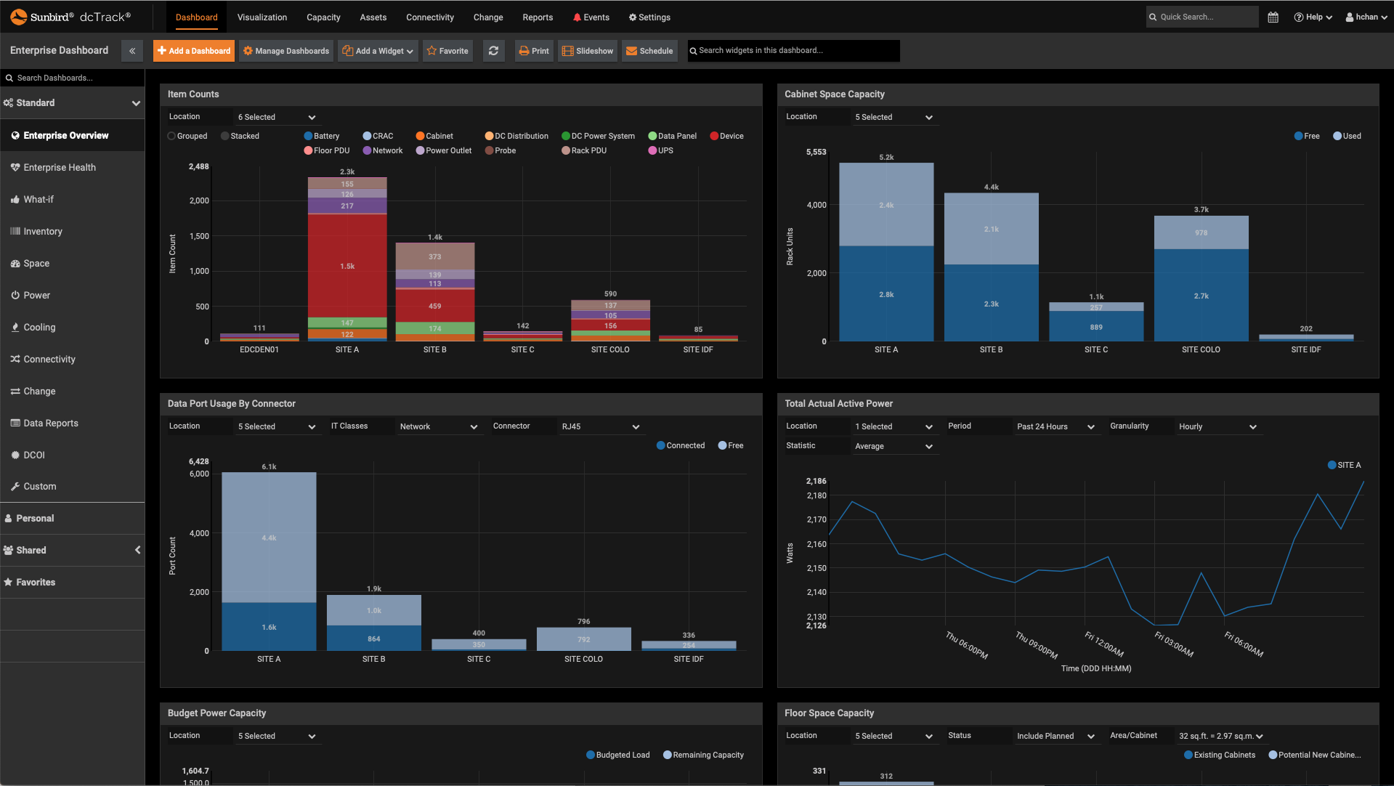1394x786 pixels.
Task: Click the Add a Dashboard button
Action: [x=193, y=51]
